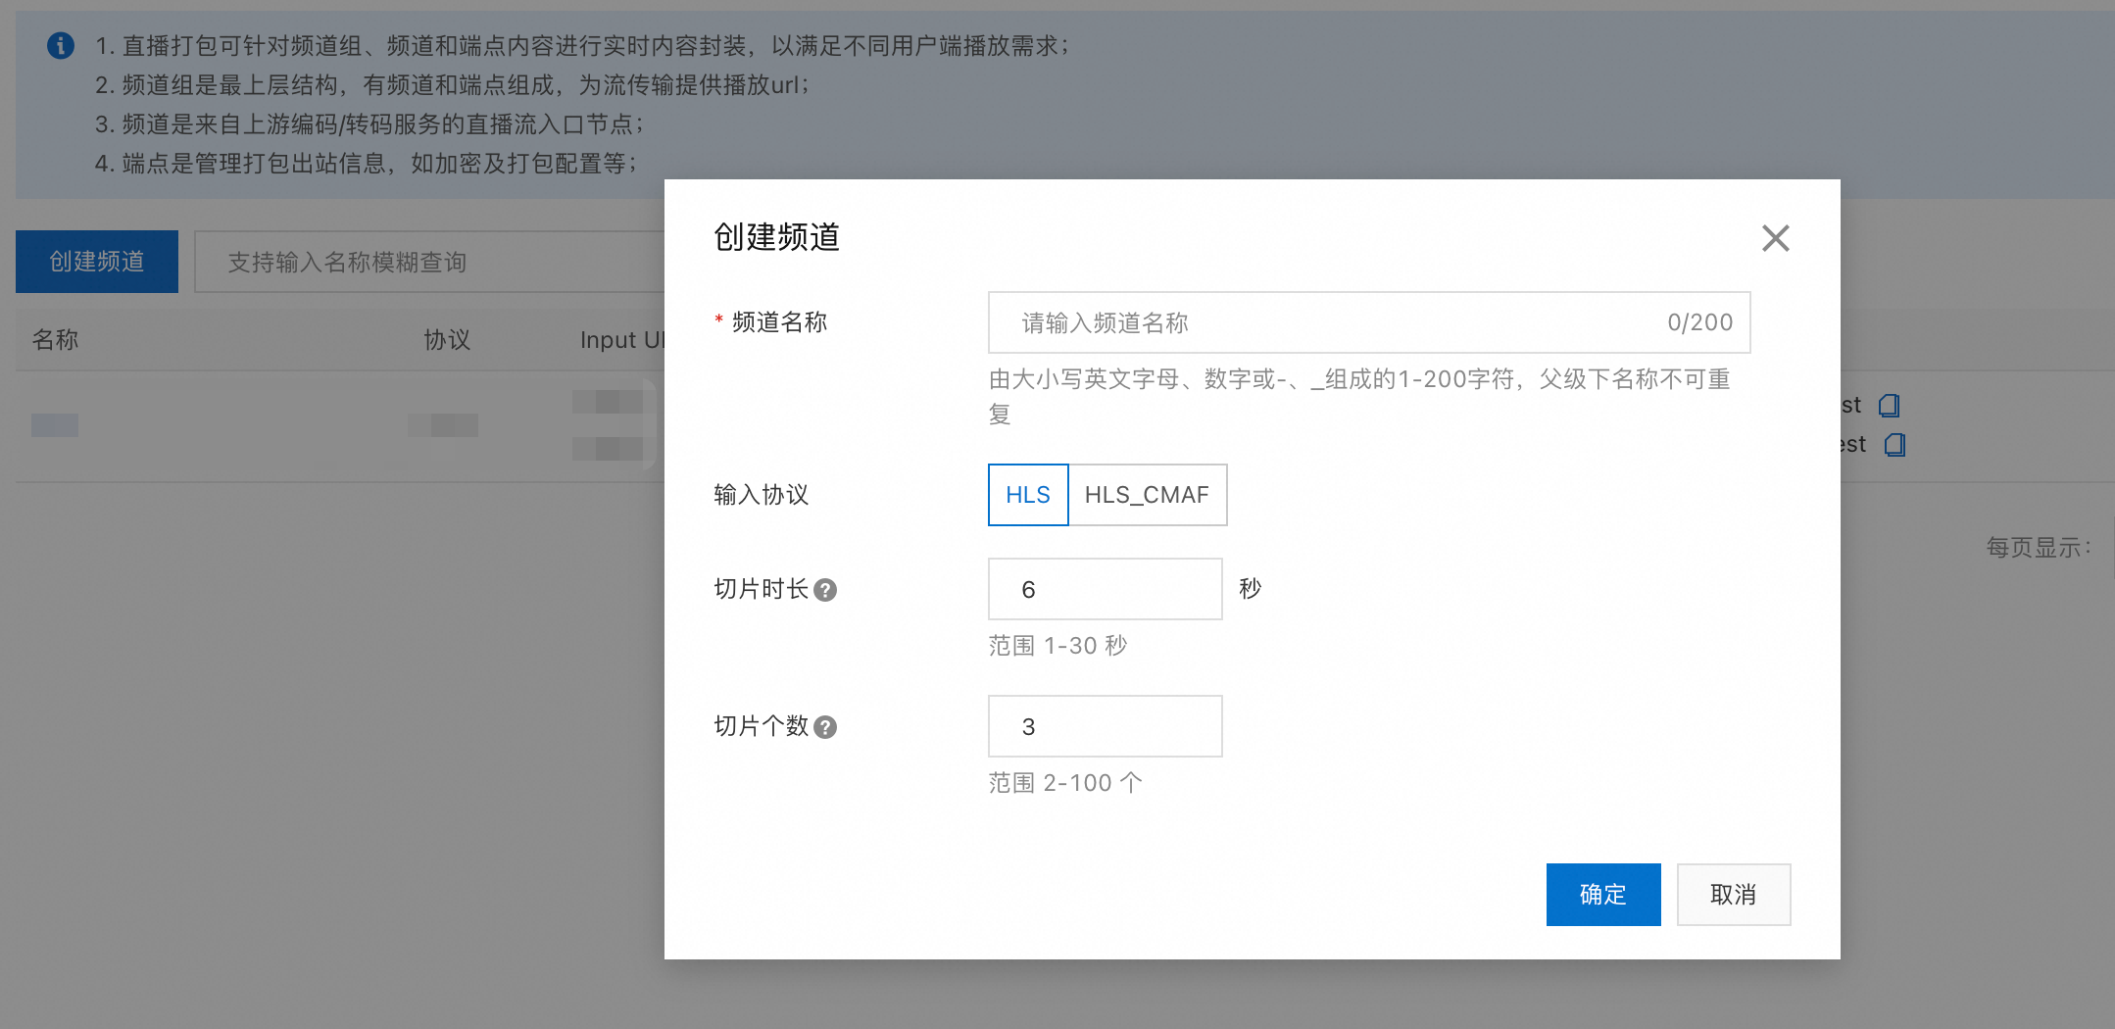Click help icon beside 切片时长
The width and height of the screenshot is (2115, 1029).
click(x=825, y=590)
